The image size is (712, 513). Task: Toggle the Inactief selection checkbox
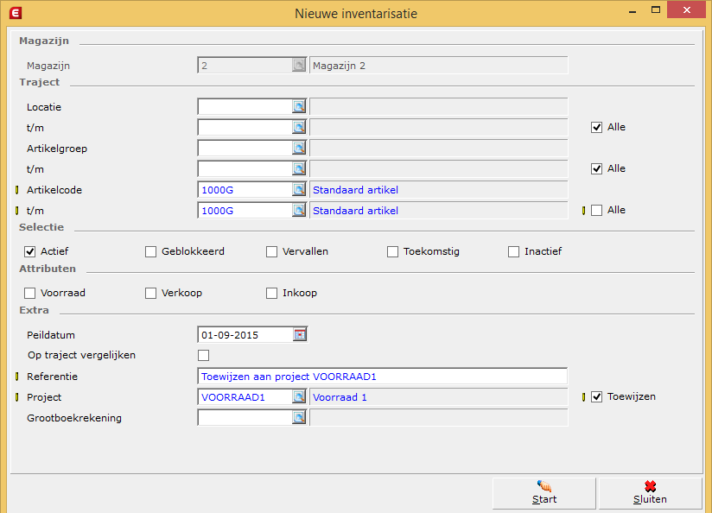coord(513,251)
